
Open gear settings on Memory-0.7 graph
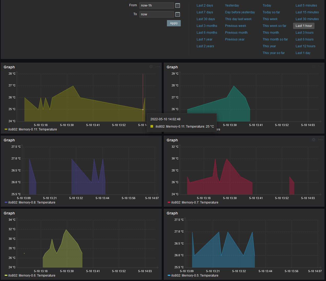314,140
